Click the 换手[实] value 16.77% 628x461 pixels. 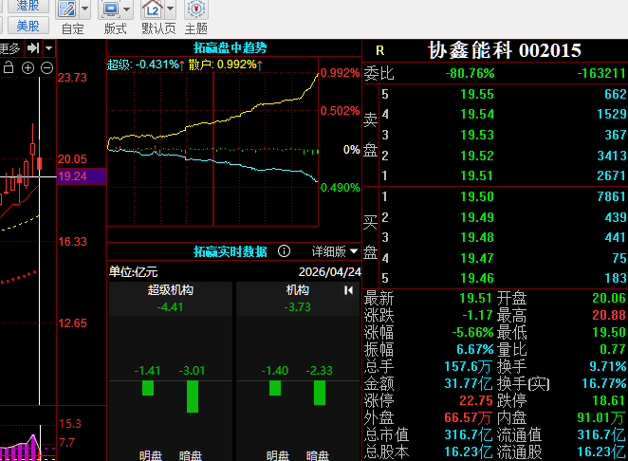(x=604, y=384)
